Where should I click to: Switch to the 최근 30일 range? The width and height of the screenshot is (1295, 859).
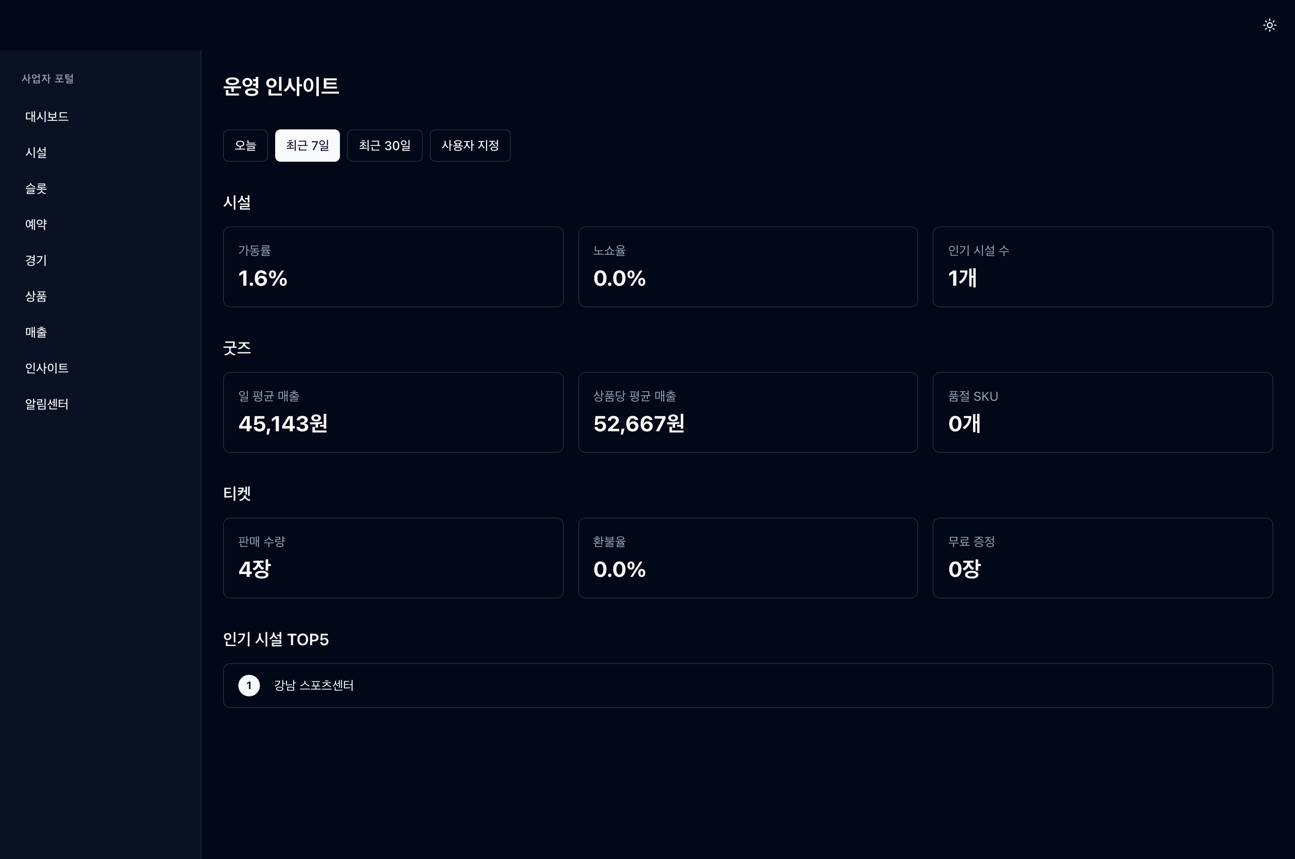384,146
